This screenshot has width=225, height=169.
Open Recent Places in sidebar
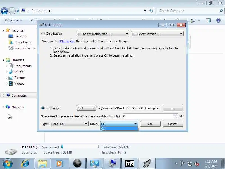pos(24,48)
